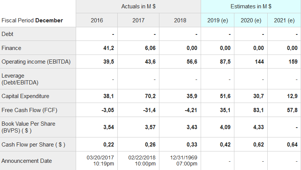Click the 03/20/2017 announcement date cell

point(100,161)
